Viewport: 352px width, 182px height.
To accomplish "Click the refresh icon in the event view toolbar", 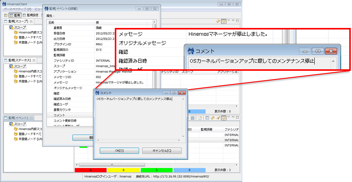I will [213, 118].
